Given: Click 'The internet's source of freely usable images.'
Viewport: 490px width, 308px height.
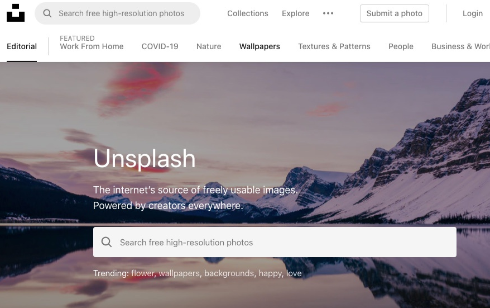Looking at the screenshot, I should coord(195,190).
